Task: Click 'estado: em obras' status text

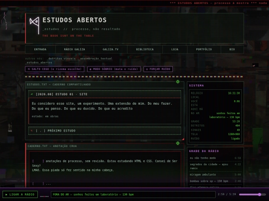Action: click(45, 117)
